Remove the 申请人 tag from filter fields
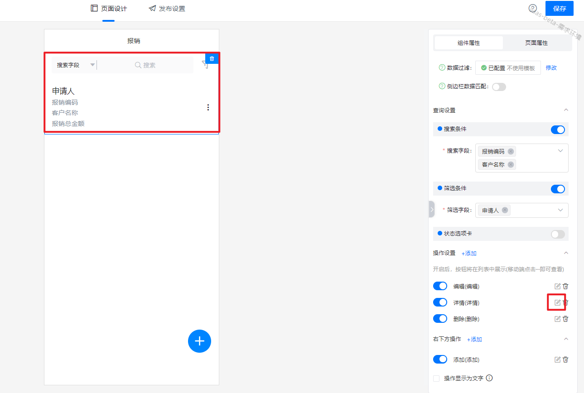Image resolution: width=584 pixels, height=393 pixels. tap(505, 210)
